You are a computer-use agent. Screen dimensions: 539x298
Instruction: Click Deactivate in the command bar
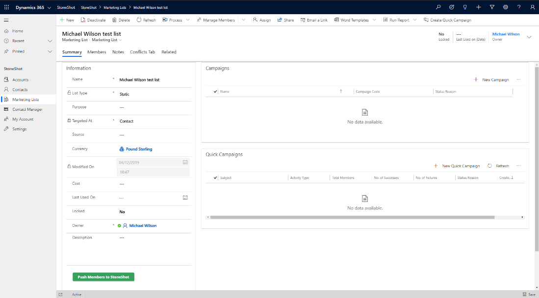click(x=93, y=20)
